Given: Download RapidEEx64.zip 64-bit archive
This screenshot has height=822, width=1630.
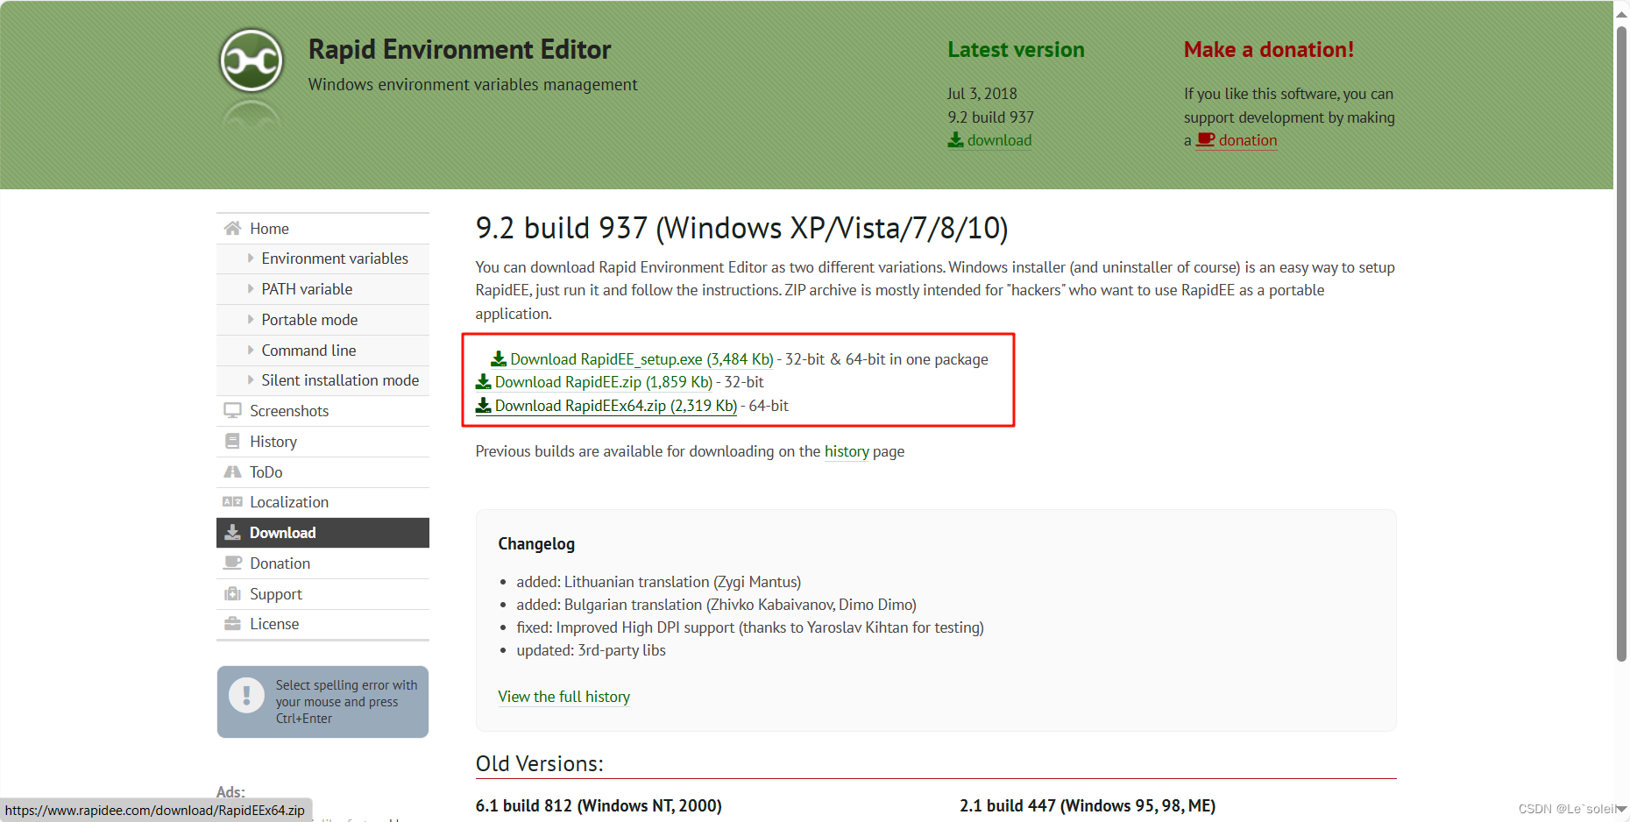Looking at the screenshot, I should (x=616, y=406).
